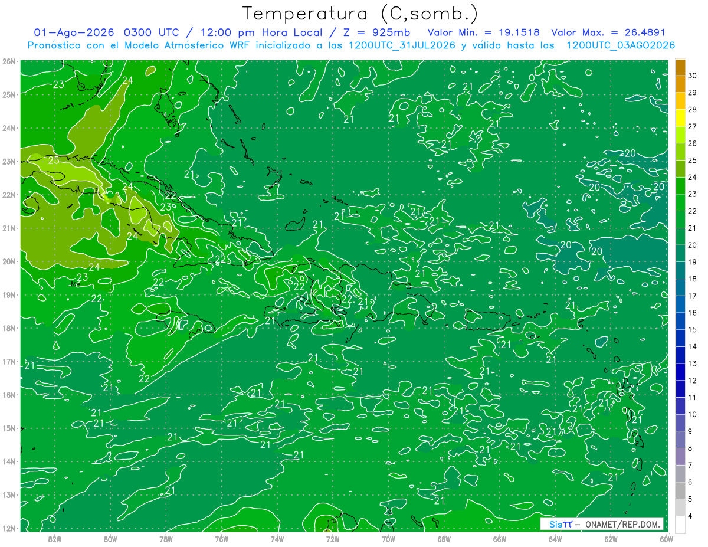Click the "25" contour label on the map

pyautogui.click(x=54, y=160)
